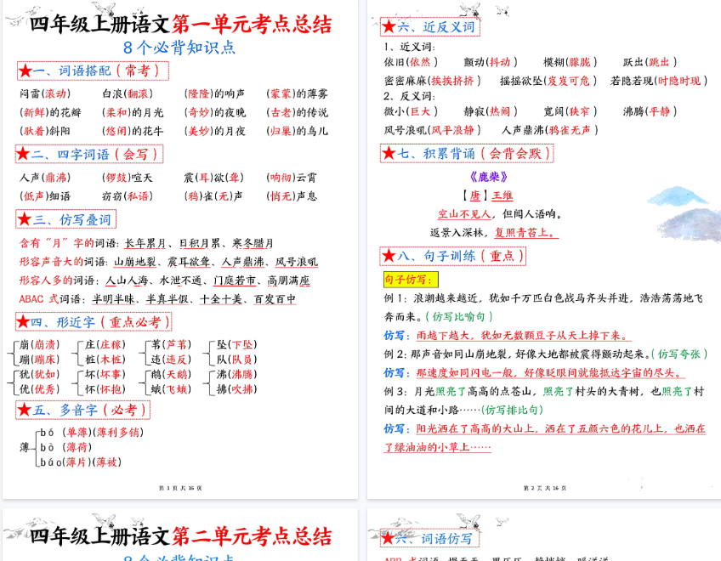Viewport: 721px width, 561px height.
Task: Click the red star next to 五、多音字
Action: tap(25, 410)
